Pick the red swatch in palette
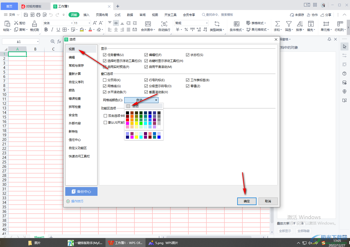This screenshot has width=350, height=247. [x=127, y=120]
